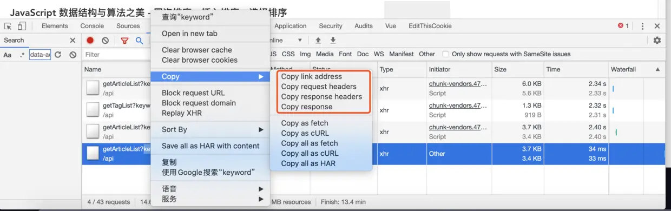Open first chunk-vendors initiator link
Image resolution: width=671 pixels, height=211 pixels.
[x=458, y=84]
